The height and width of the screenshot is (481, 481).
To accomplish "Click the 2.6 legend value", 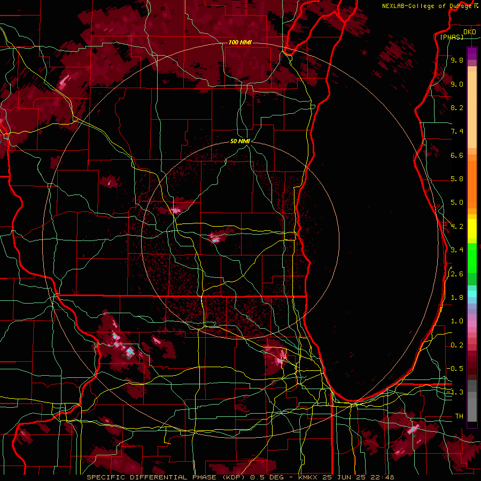I will [457, 274].
